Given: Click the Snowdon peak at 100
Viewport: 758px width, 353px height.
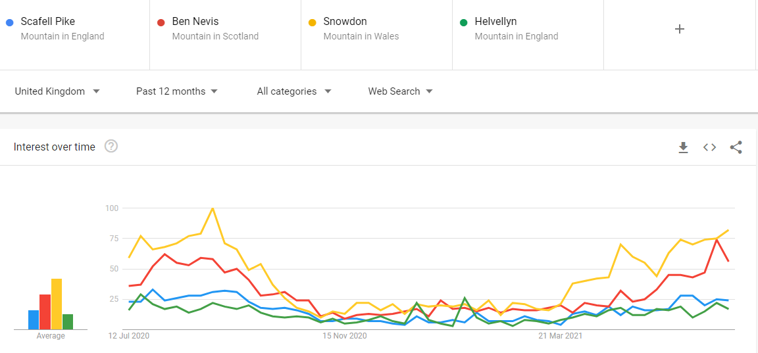Looking at the screenshot, I should click(x=213, y=208).
